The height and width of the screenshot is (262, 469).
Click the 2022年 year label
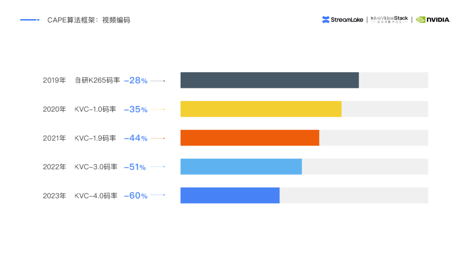tap(54, 167)
